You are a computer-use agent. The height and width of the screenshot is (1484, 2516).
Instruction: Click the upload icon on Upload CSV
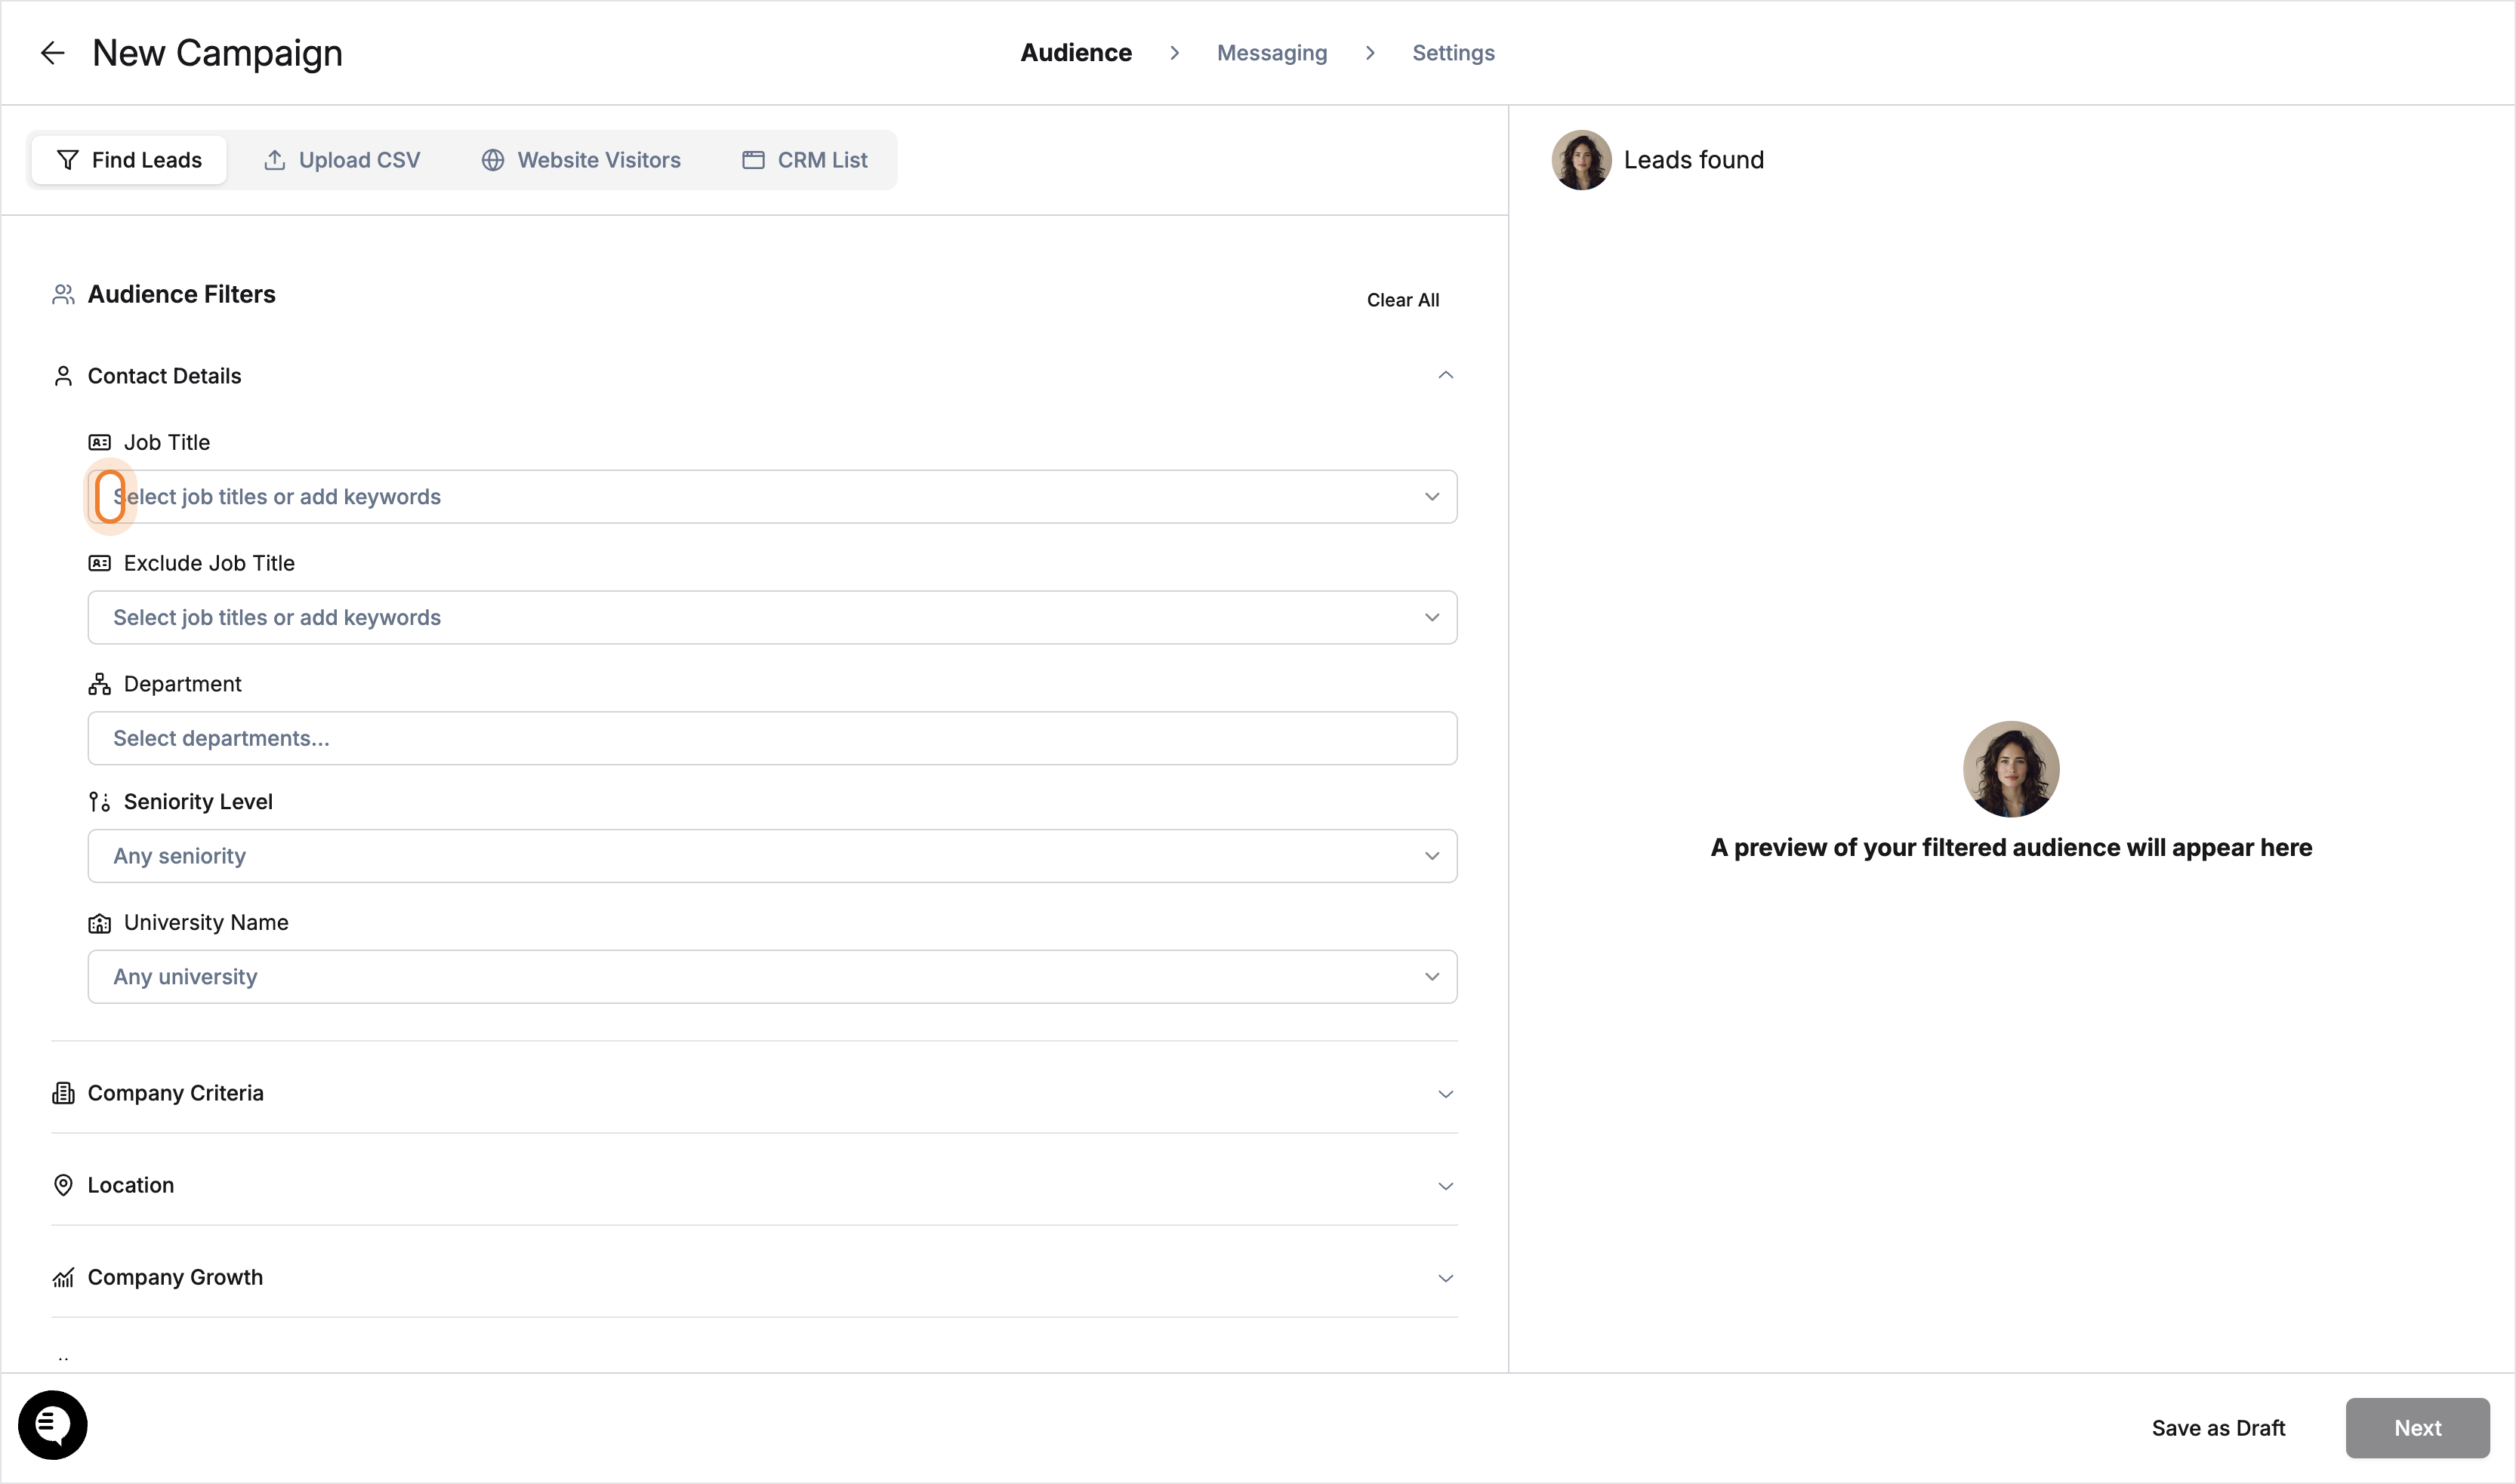coord(274,160)
